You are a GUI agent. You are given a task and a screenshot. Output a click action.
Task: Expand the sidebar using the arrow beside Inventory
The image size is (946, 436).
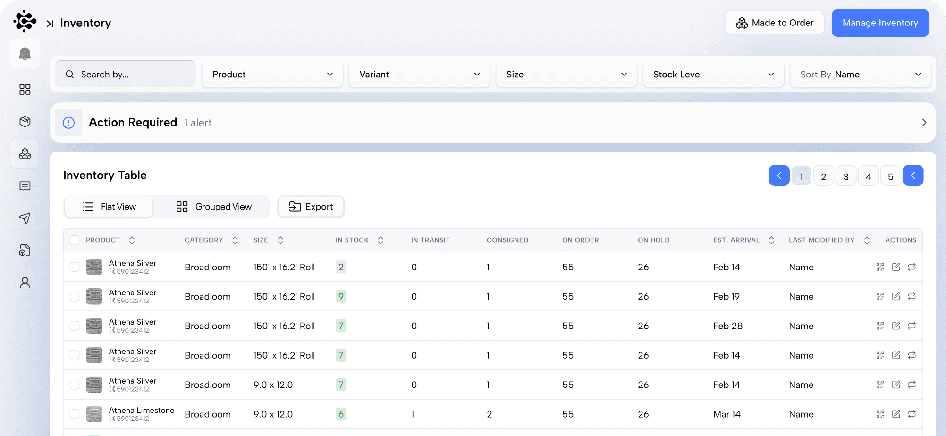coord(50,24)
